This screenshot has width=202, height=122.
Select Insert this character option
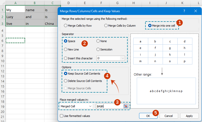coord(78,58)
